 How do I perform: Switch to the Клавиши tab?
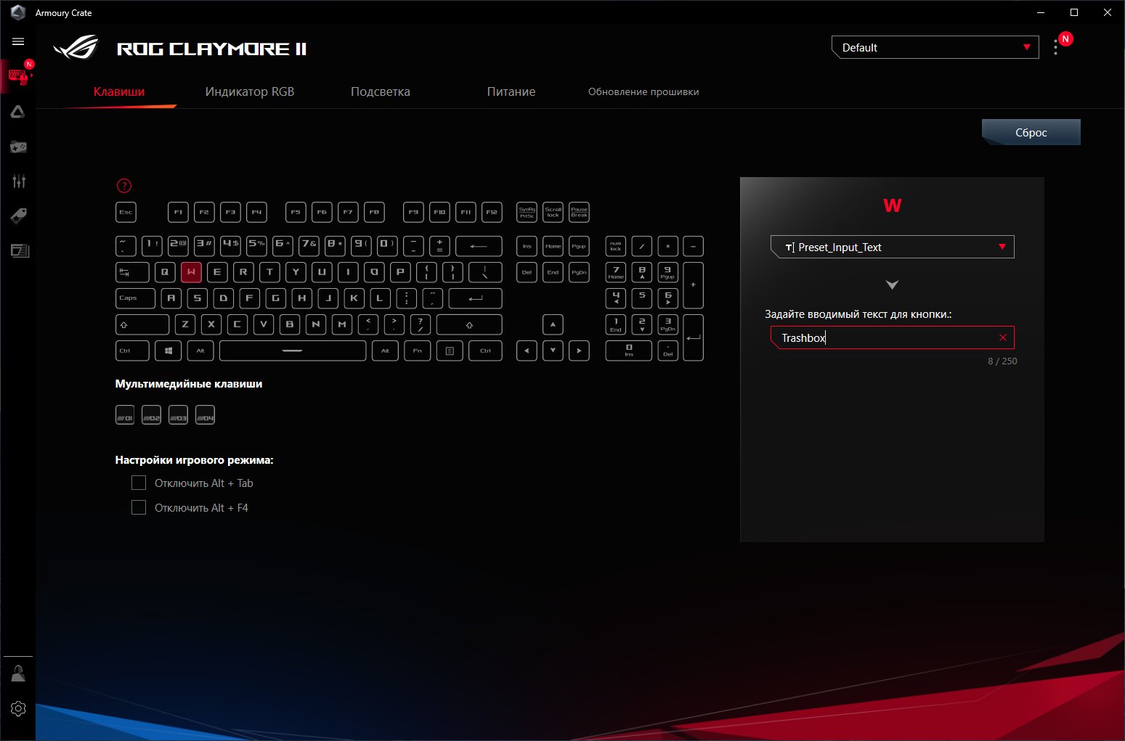[119, 91]
